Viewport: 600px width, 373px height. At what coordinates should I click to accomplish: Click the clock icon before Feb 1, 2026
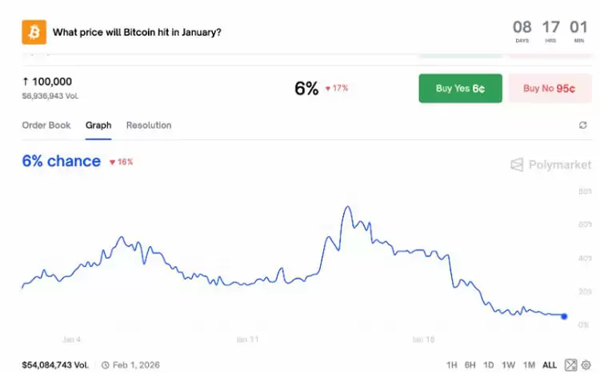point(106,365)
